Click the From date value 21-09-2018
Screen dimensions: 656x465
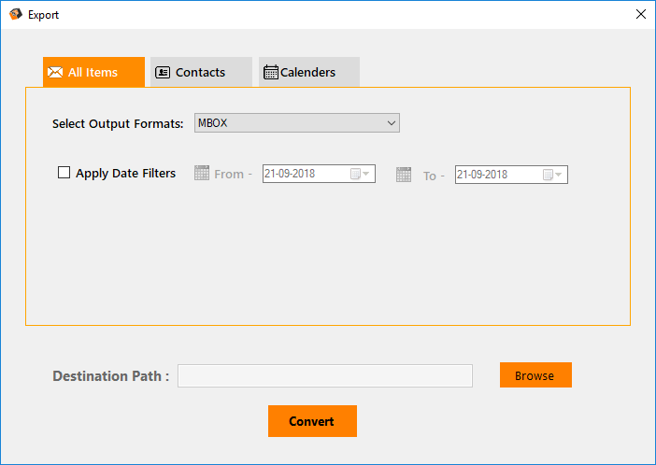click(x=291, y=174)
